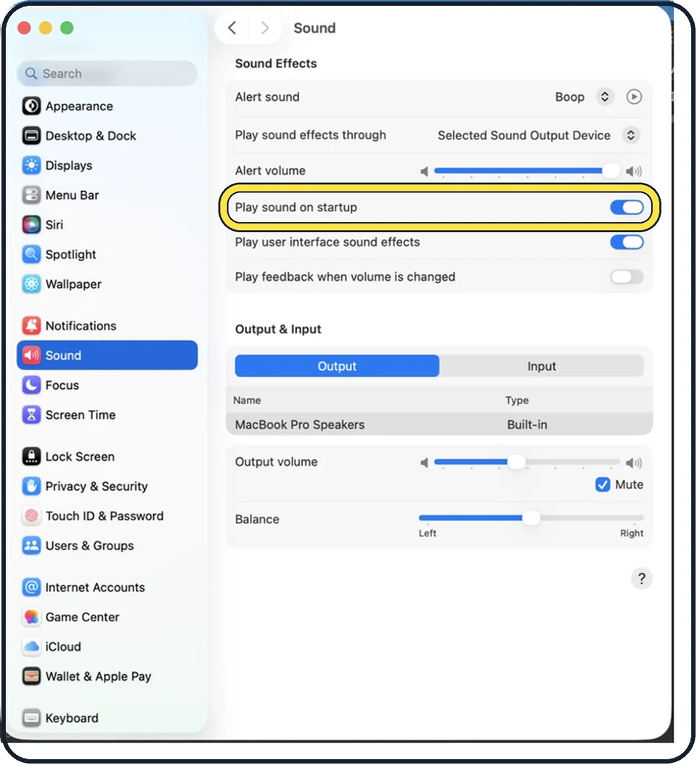Open the Game Center icon
This screenshot has width=697, height=765.
tap(31, 617)
